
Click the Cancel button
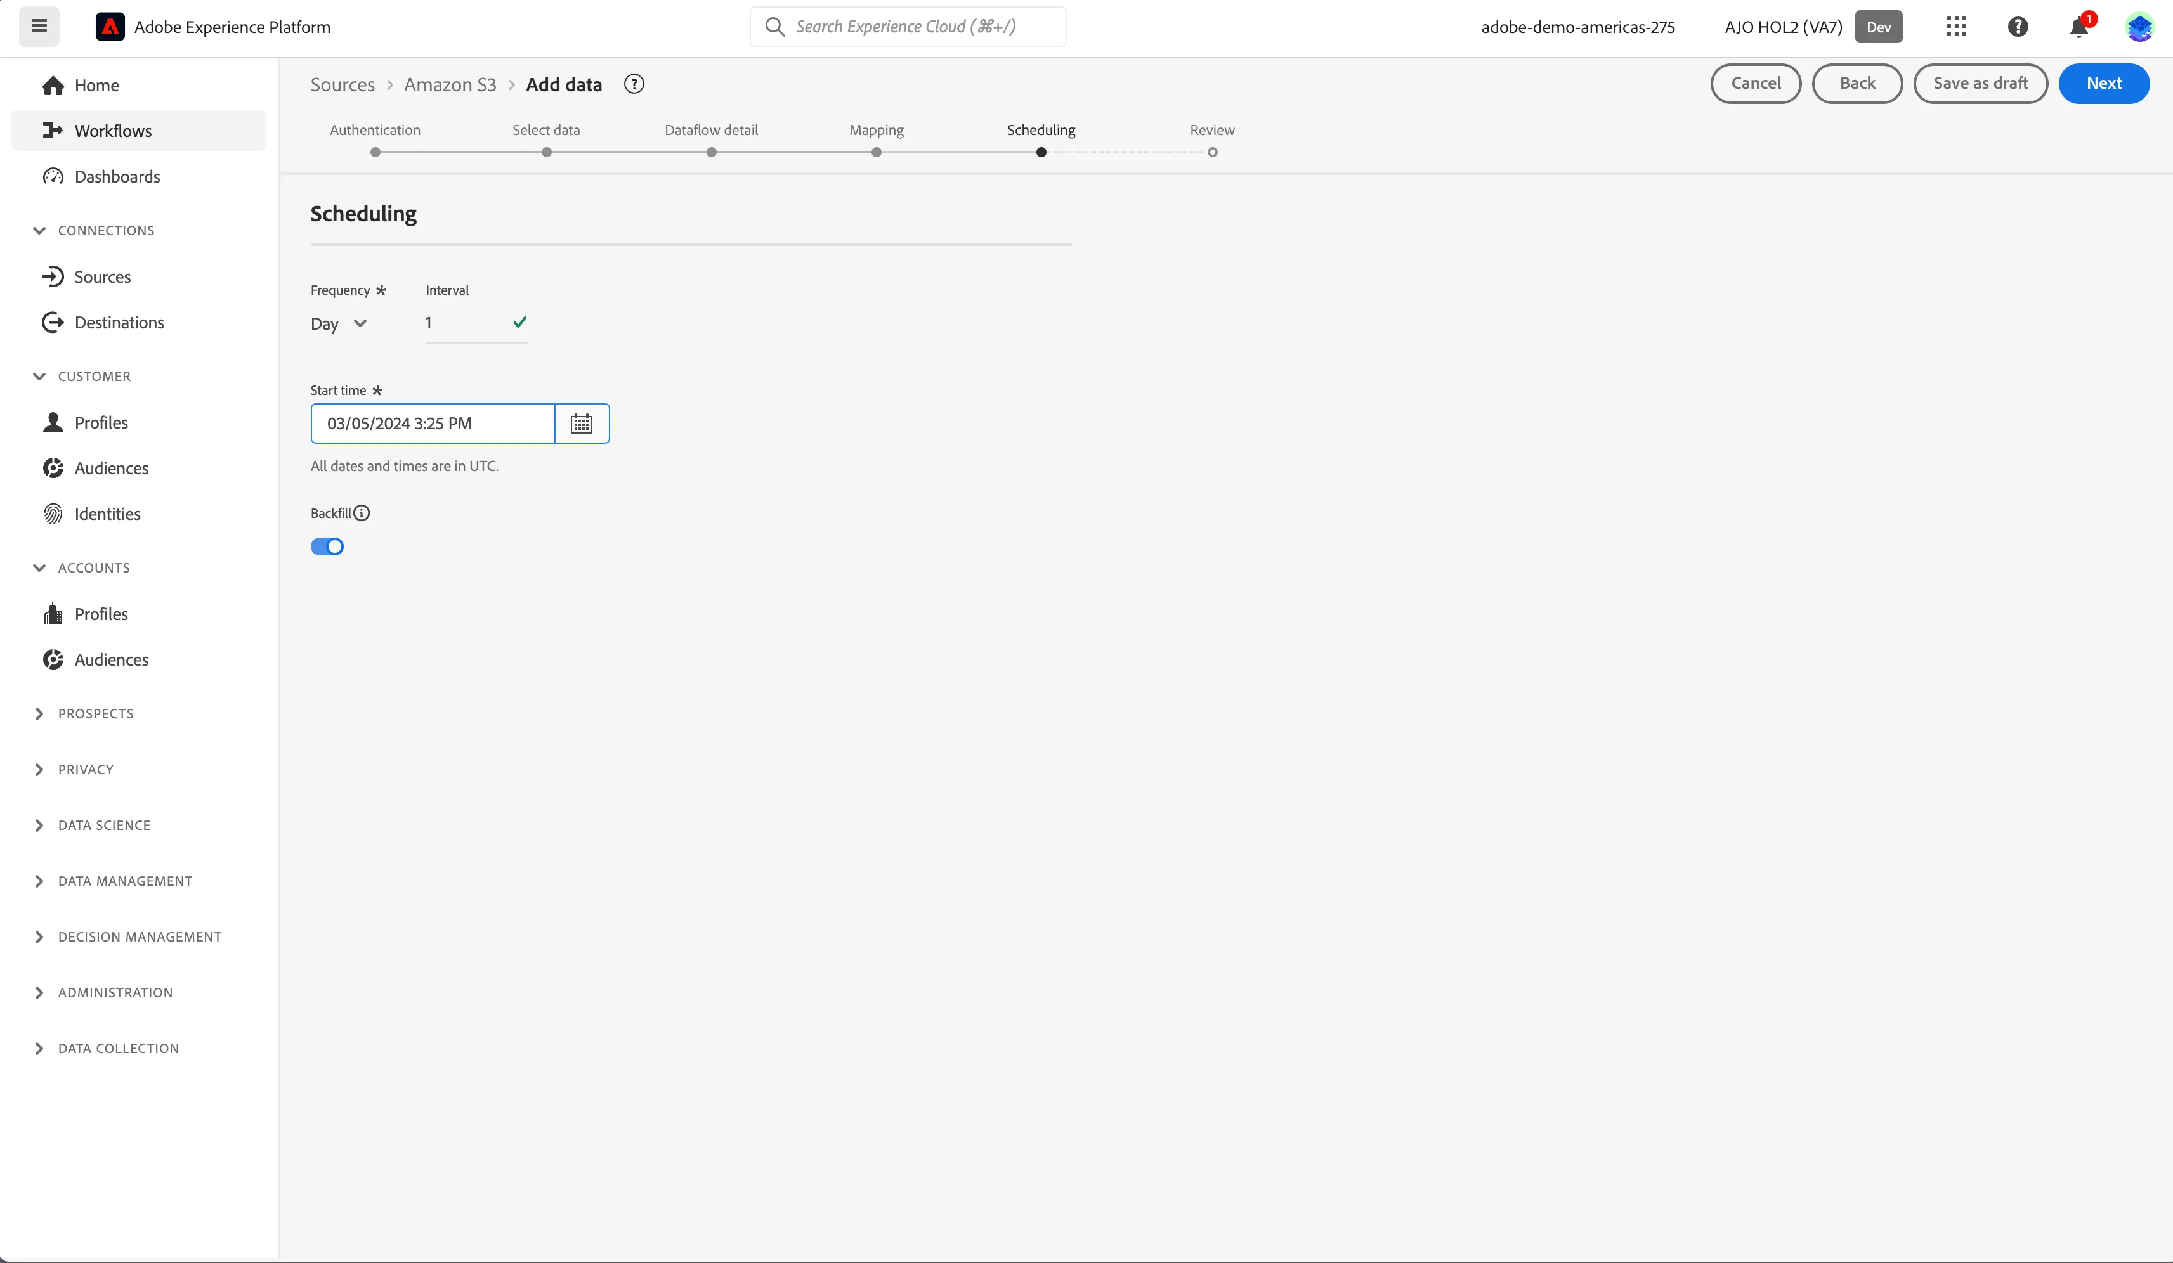tap(1756, 84)
